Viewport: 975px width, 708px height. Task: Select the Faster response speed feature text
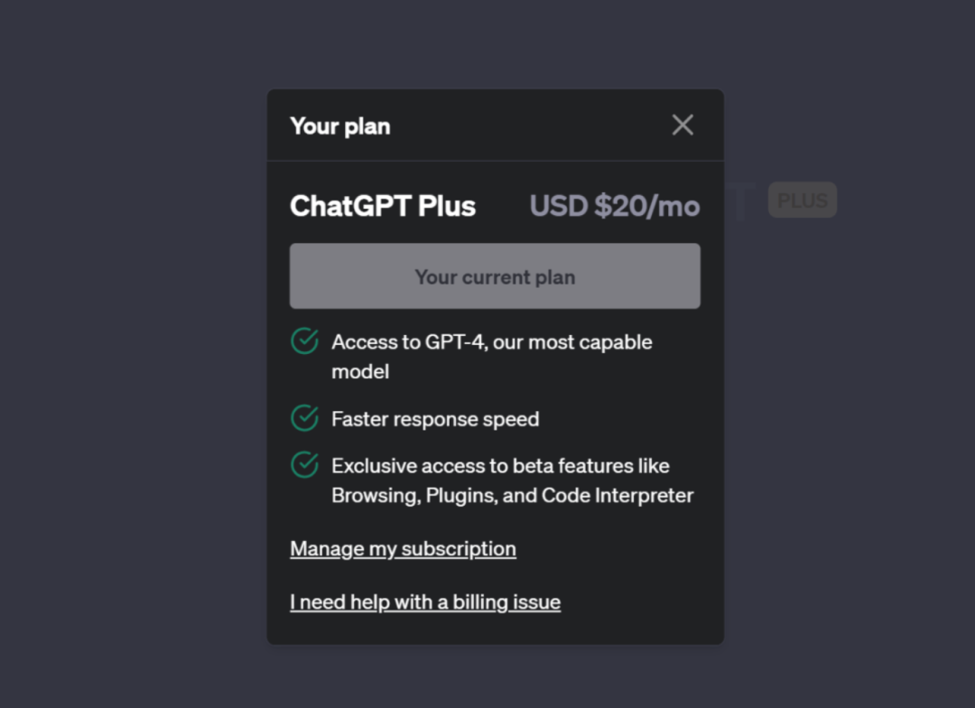tap(435, 419)
